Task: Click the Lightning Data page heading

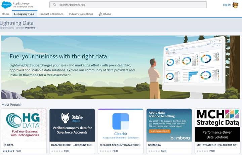Action: [17, 23]
